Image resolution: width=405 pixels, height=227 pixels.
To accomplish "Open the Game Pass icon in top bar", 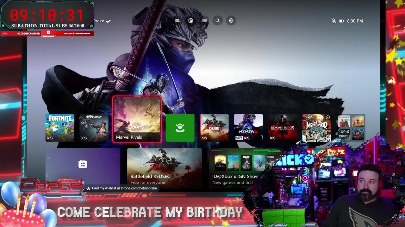I will (x=204, y=20).
